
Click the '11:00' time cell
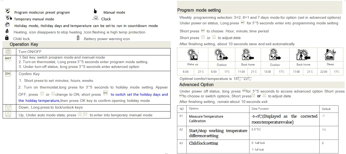point(241,72)
